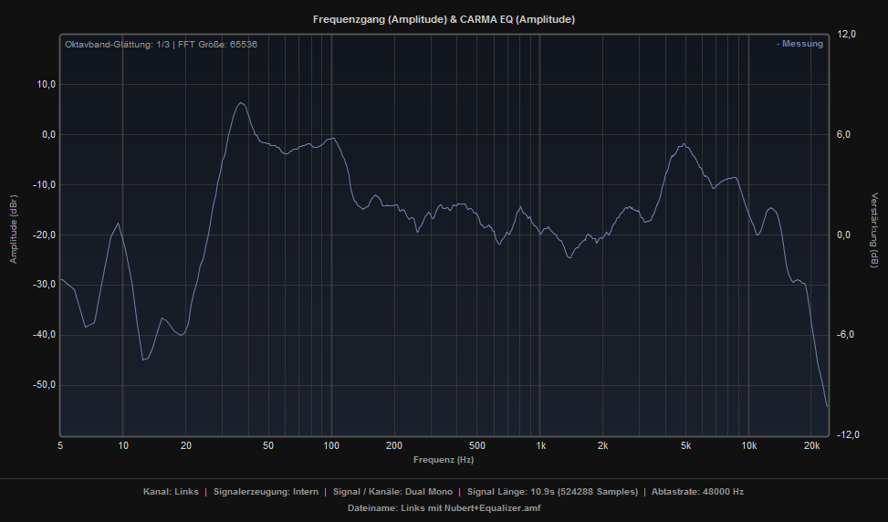Click the '500' frequency tick label
Screen dimensions: 888x522
click(x=477, y=446)
